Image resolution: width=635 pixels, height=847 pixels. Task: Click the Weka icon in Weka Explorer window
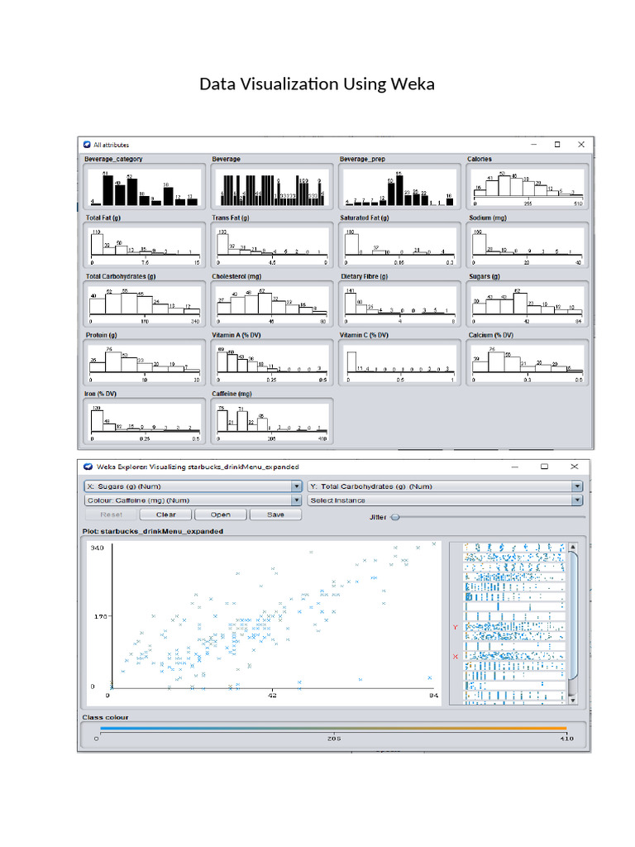(x=88, y=467)
